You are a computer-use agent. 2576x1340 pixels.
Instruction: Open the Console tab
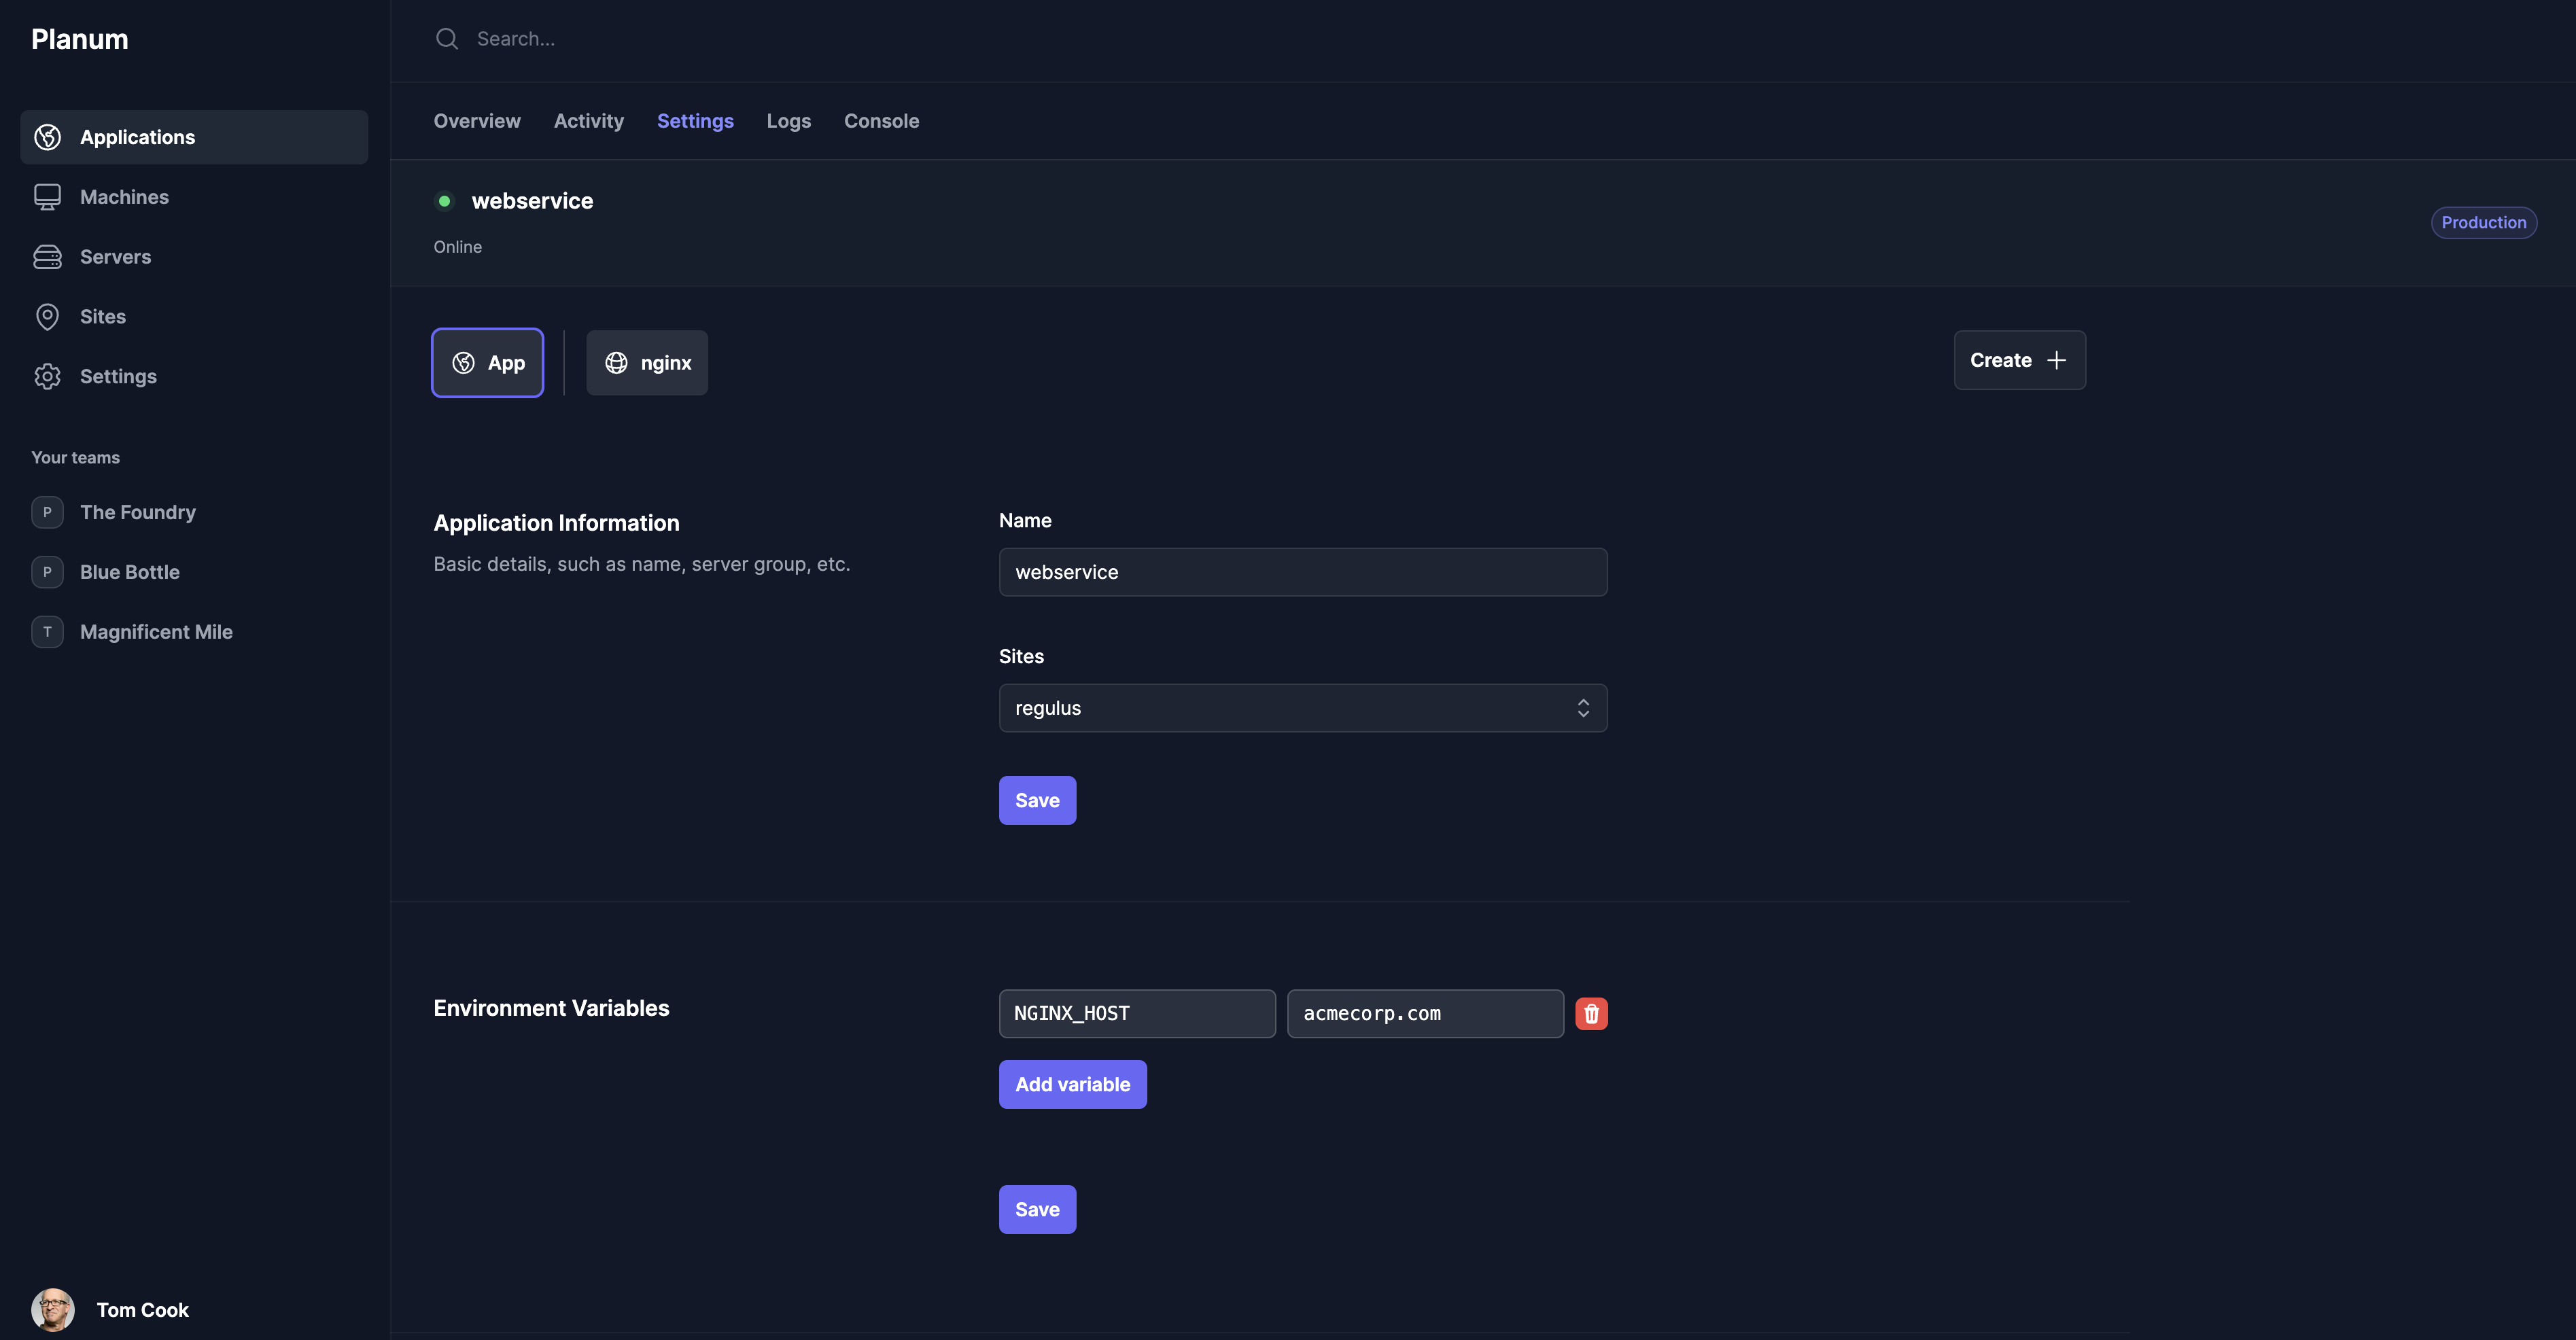881,121
